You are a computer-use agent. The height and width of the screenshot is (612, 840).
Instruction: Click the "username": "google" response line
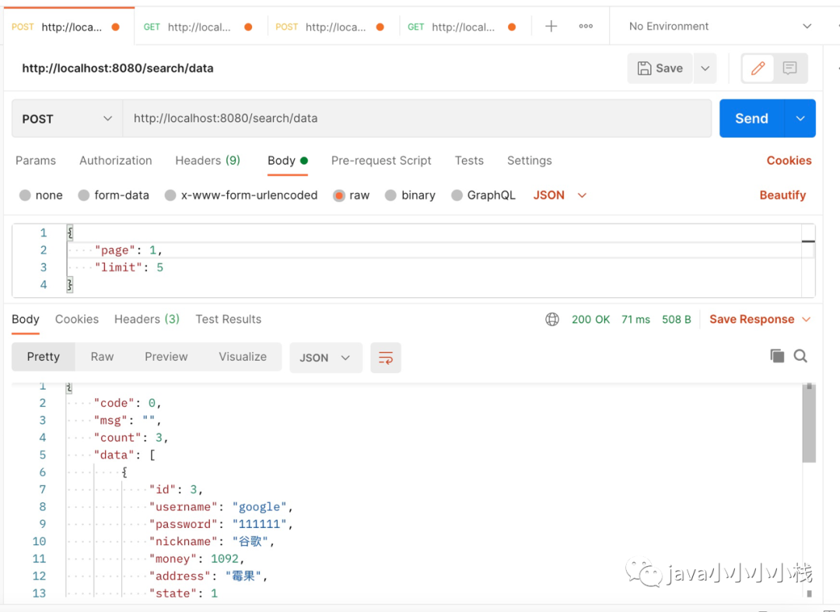pyautogui.click(x=221, y=506)
